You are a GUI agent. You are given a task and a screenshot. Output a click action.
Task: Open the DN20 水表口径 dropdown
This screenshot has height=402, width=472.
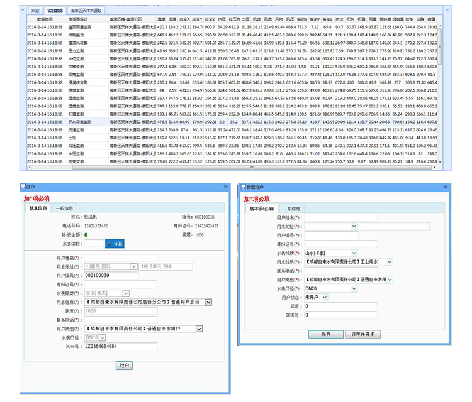click(x=354, y=288)
